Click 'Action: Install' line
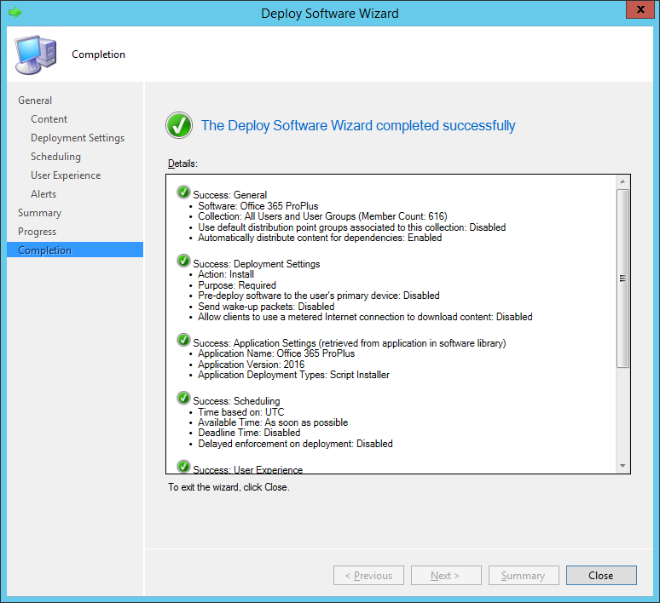This screenshot has width=660, height=603. pos(226,274)
